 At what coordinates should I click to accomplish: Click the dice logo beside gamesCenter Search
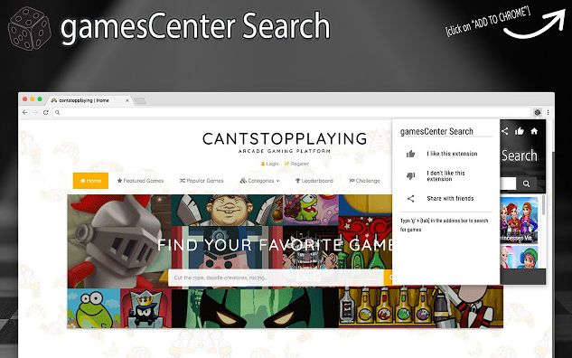(29, 28)
